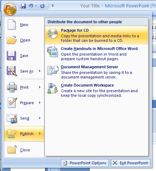Open the Undo history dropdown arrow
This screenshot has height=171, width=156.
coord(36,6)
